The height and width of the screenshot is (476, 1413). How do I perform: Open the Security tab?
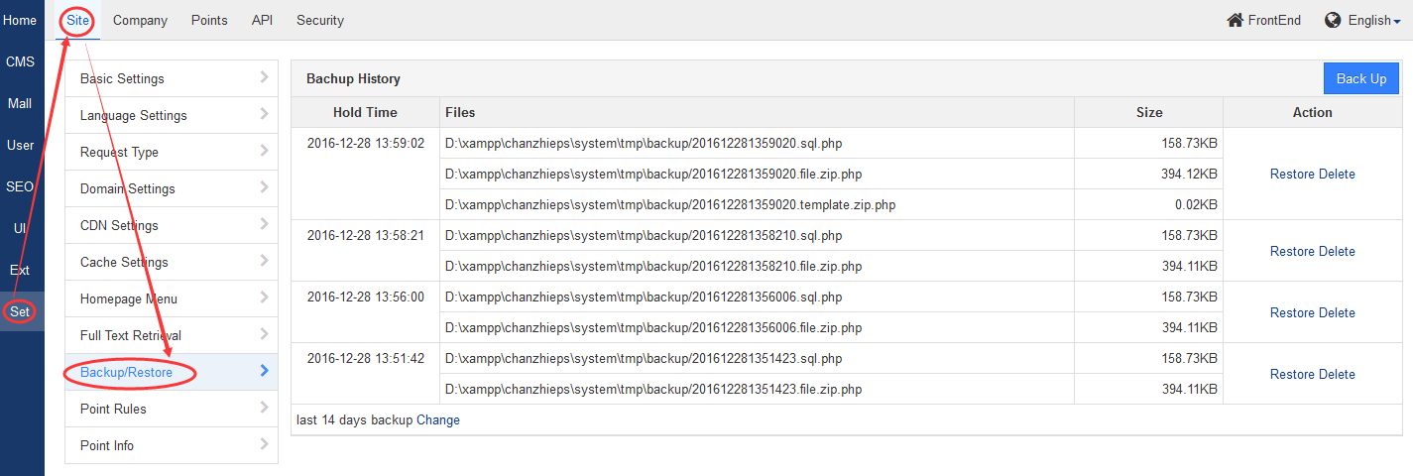click(320, 20)
